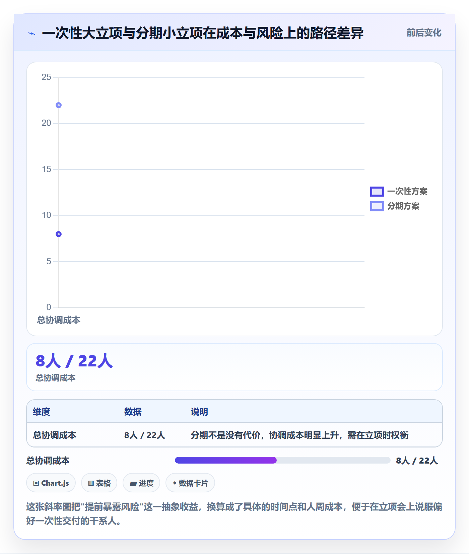Select the 进度 chip
This screenshot has height=554, width=469.
pos(141,483)
